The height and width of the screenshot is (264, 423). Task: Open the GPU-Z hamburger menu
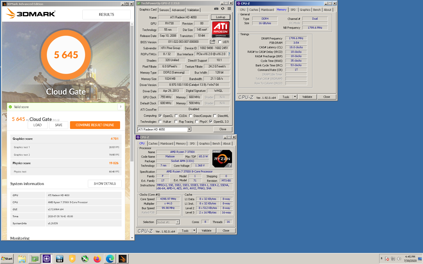(229, 9)
